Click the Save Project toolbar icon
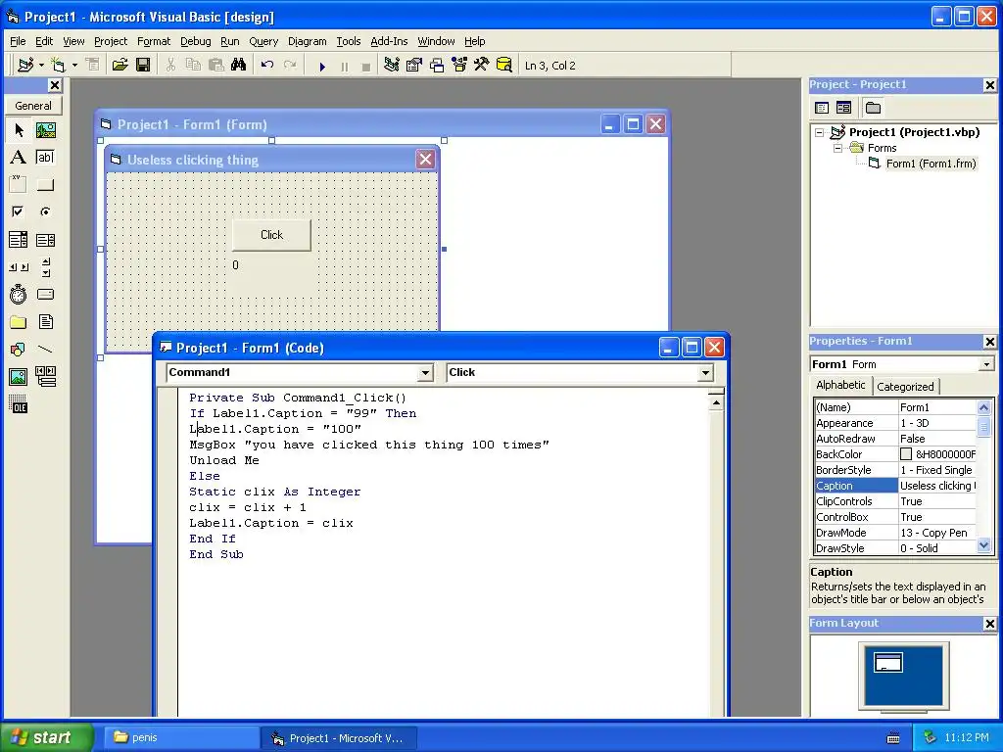Viewport: 1003px width, 752px height. click(x=143, y=65)
